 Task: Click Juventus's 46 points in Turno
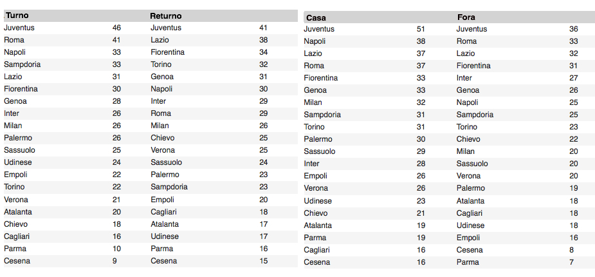pos(116,28)
